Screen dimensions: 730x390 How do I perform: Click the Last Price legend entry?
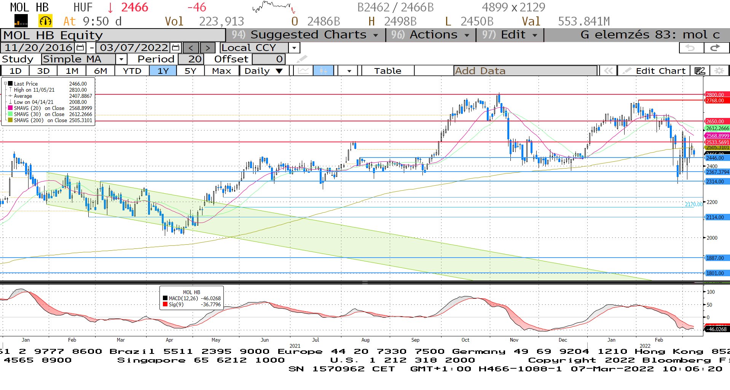tap(48, 84)
